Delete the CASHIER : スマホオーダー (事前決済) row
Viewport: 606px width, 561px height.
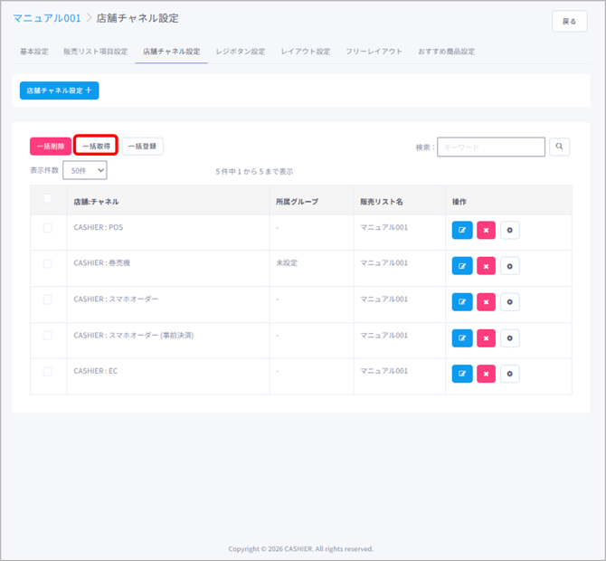486,338
